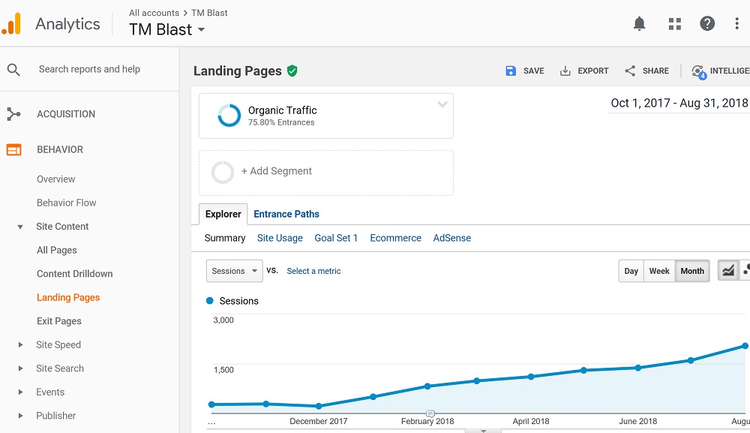This screenshot has width=750, height=433.
Task: Expand the Site Search section
Action: click(x=20, y=368)
